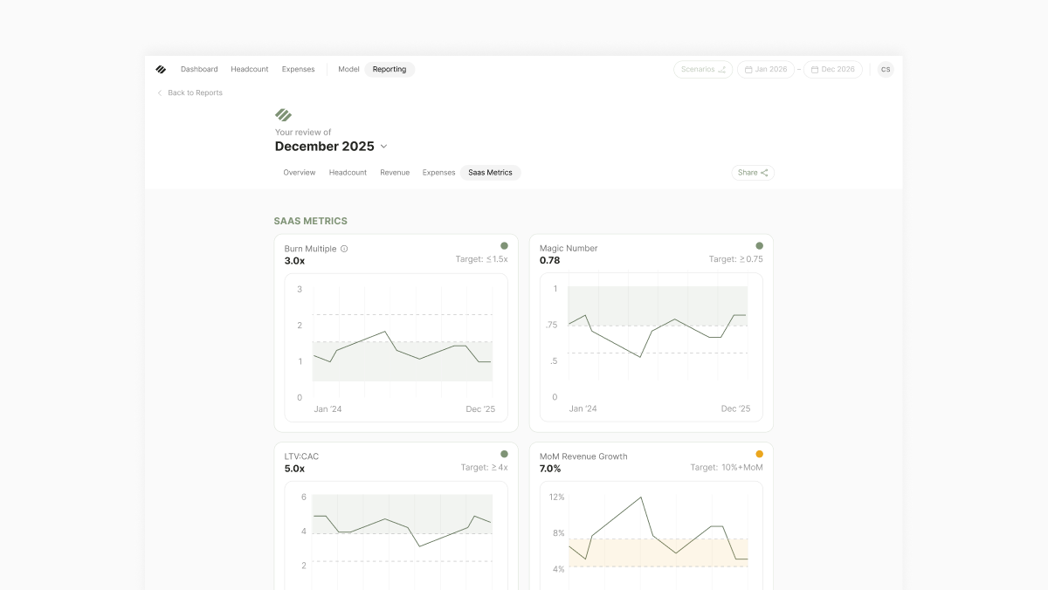1048x590 pixels.
Task: Click the Target: 10%+MoM label
Action: click(x=727, y=468)
